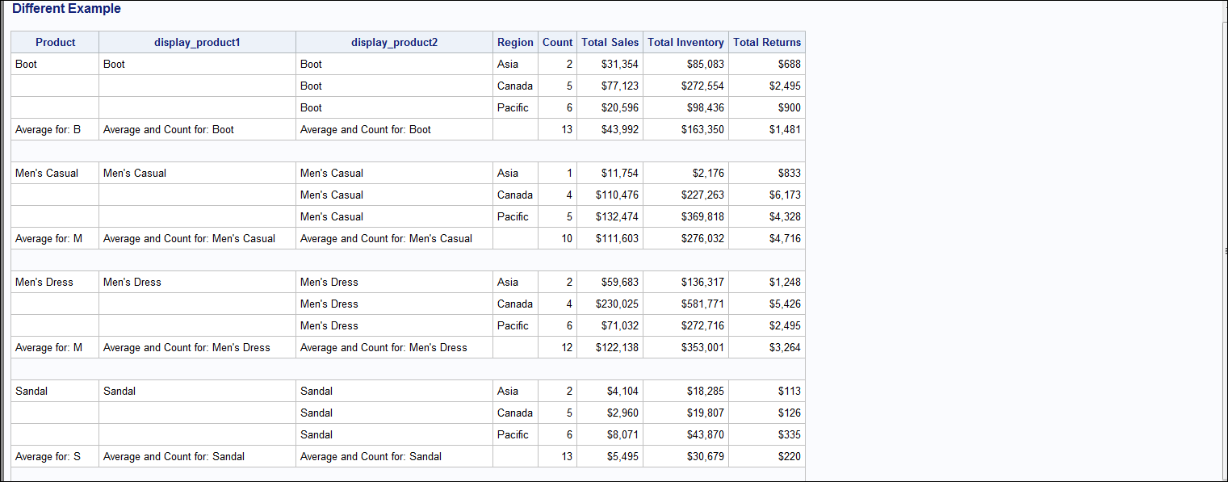This screenshot has width=1228, height=482.
Task: Select the $4,104 Total Sales cell
Action: click(x=622, y=392)
